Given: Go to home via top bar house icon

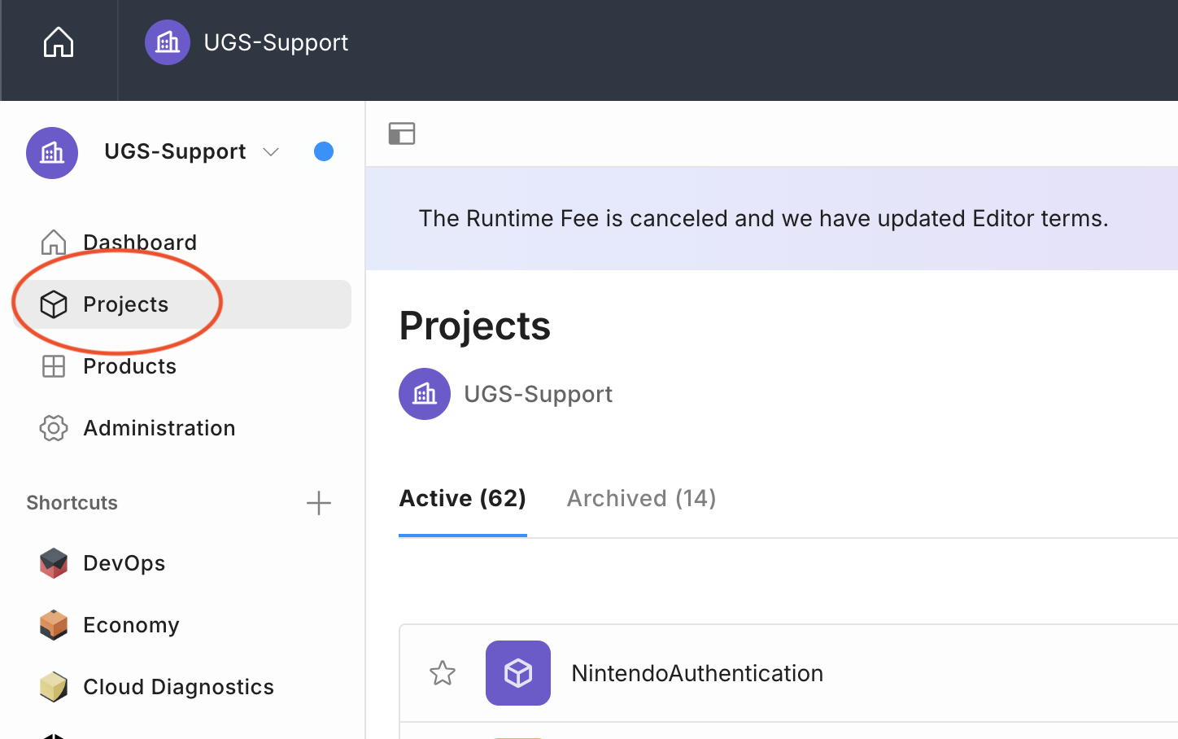Looking at the screenshot, I should tap(59, 42).
